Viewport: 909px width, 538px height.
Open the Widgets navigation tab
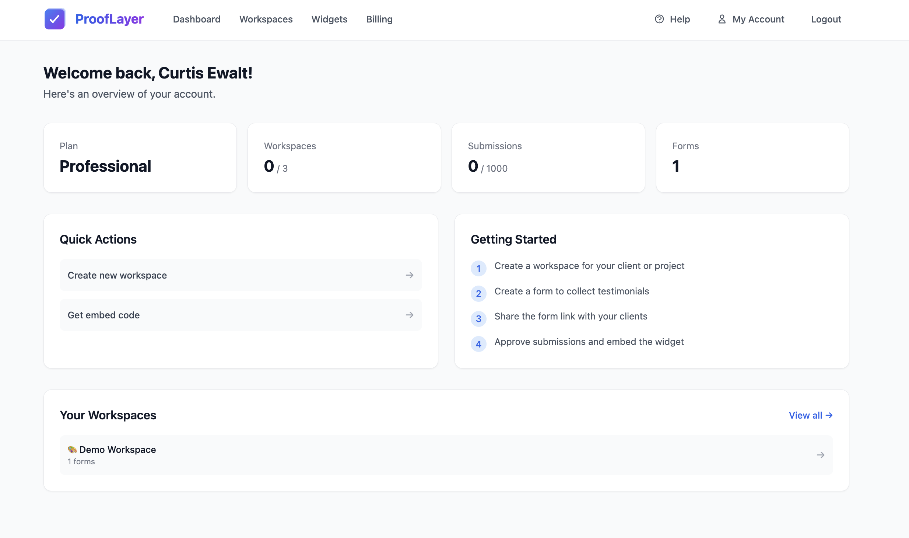coord(329,19)
